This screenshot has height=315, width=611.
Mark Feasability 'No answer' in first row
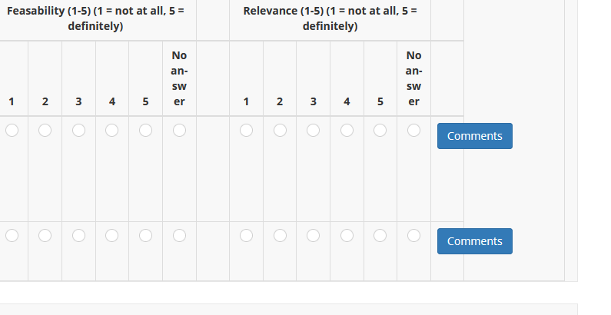pos(179,131)
